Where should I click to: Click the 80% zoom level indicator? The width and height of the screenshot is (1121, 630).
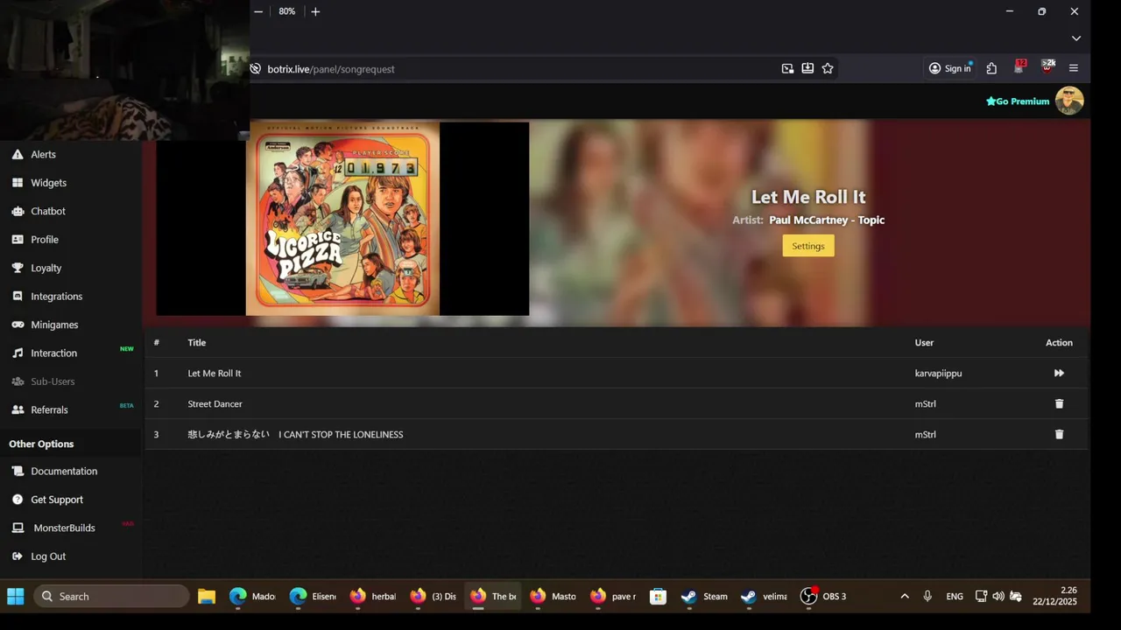(287, 11)
